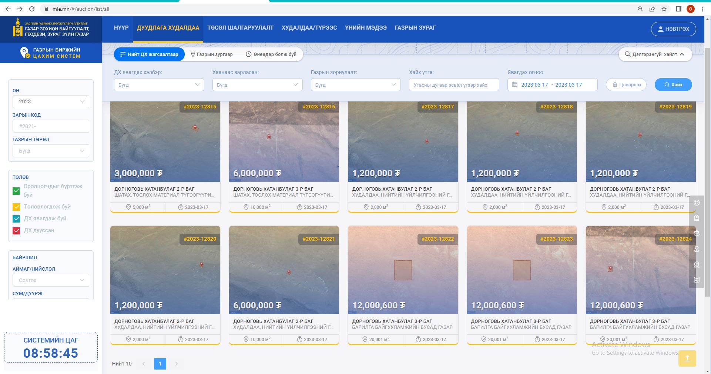Switch to 'Газрын зургаар' map view tab
Viewport: 711px width, 374px height.
pyautogui.click(x=212, y=54)
